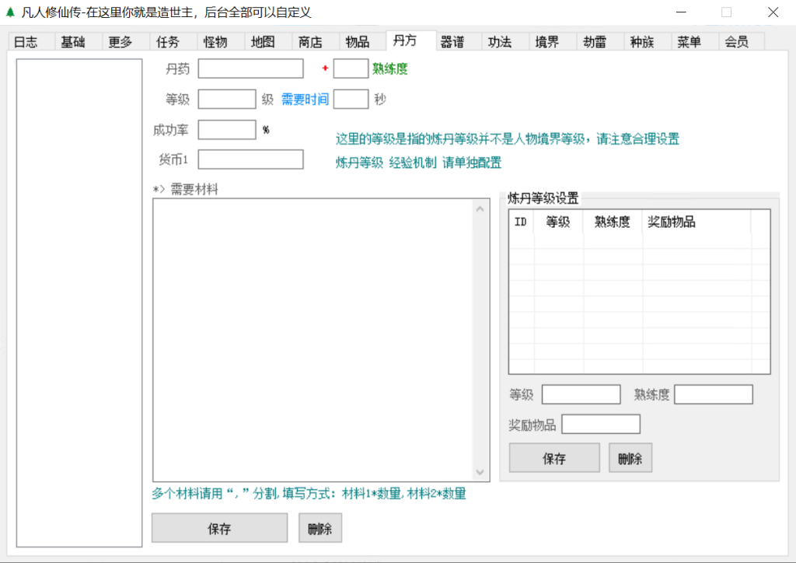Click the 成功率 percentage field
Viewport: 796px width, 563px height.
click(227, 130)
